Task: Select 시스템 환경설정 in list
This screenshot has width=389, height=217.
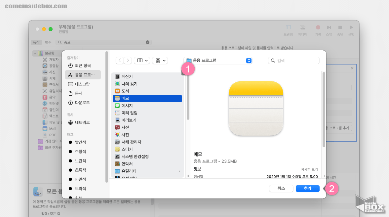Action: (x=147, y=156)
